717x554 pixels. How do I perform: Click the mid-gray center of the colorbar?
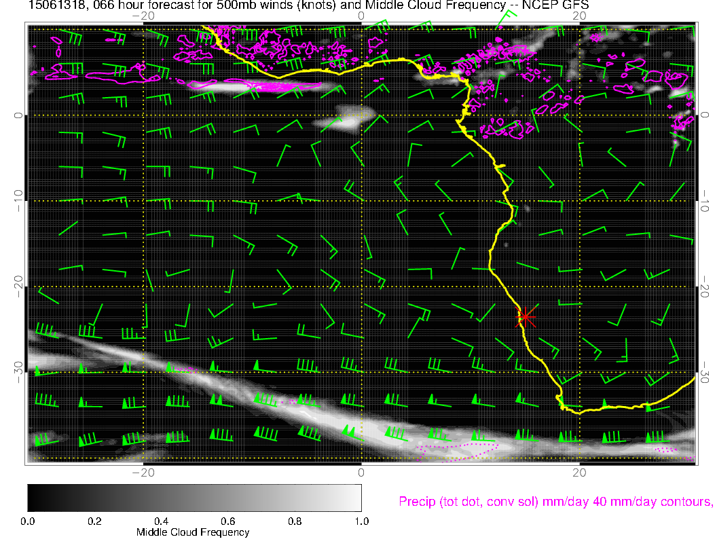coord(194,498)
